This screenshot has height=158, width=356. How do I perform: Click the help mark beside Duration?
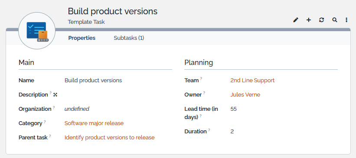[x=209, y=130]
